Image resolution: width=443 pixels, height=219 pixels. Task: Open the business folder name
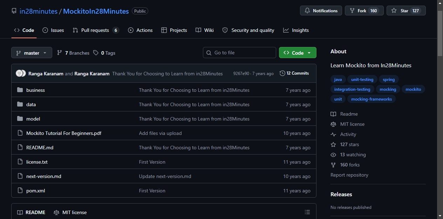[35, 90]
